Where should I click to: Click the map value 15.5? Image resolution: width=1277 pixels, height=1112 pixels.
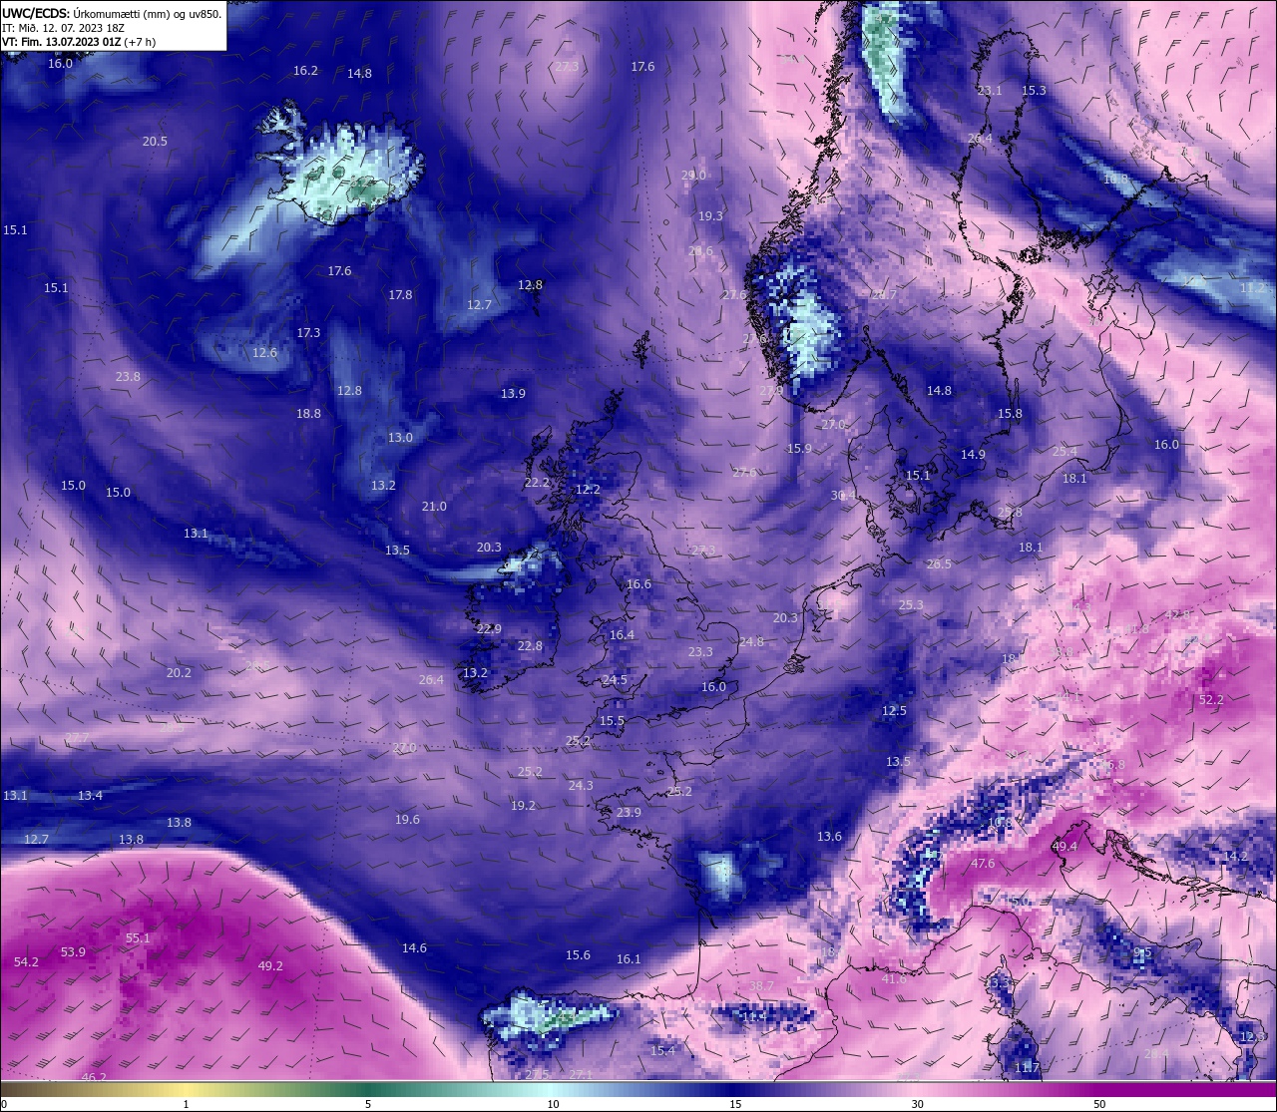612,721
